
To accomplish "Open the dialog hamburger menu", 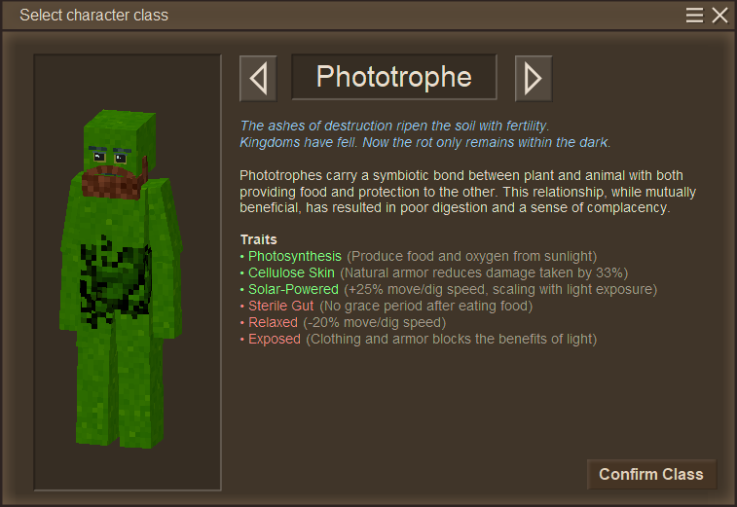I will [x=694, y=15].
